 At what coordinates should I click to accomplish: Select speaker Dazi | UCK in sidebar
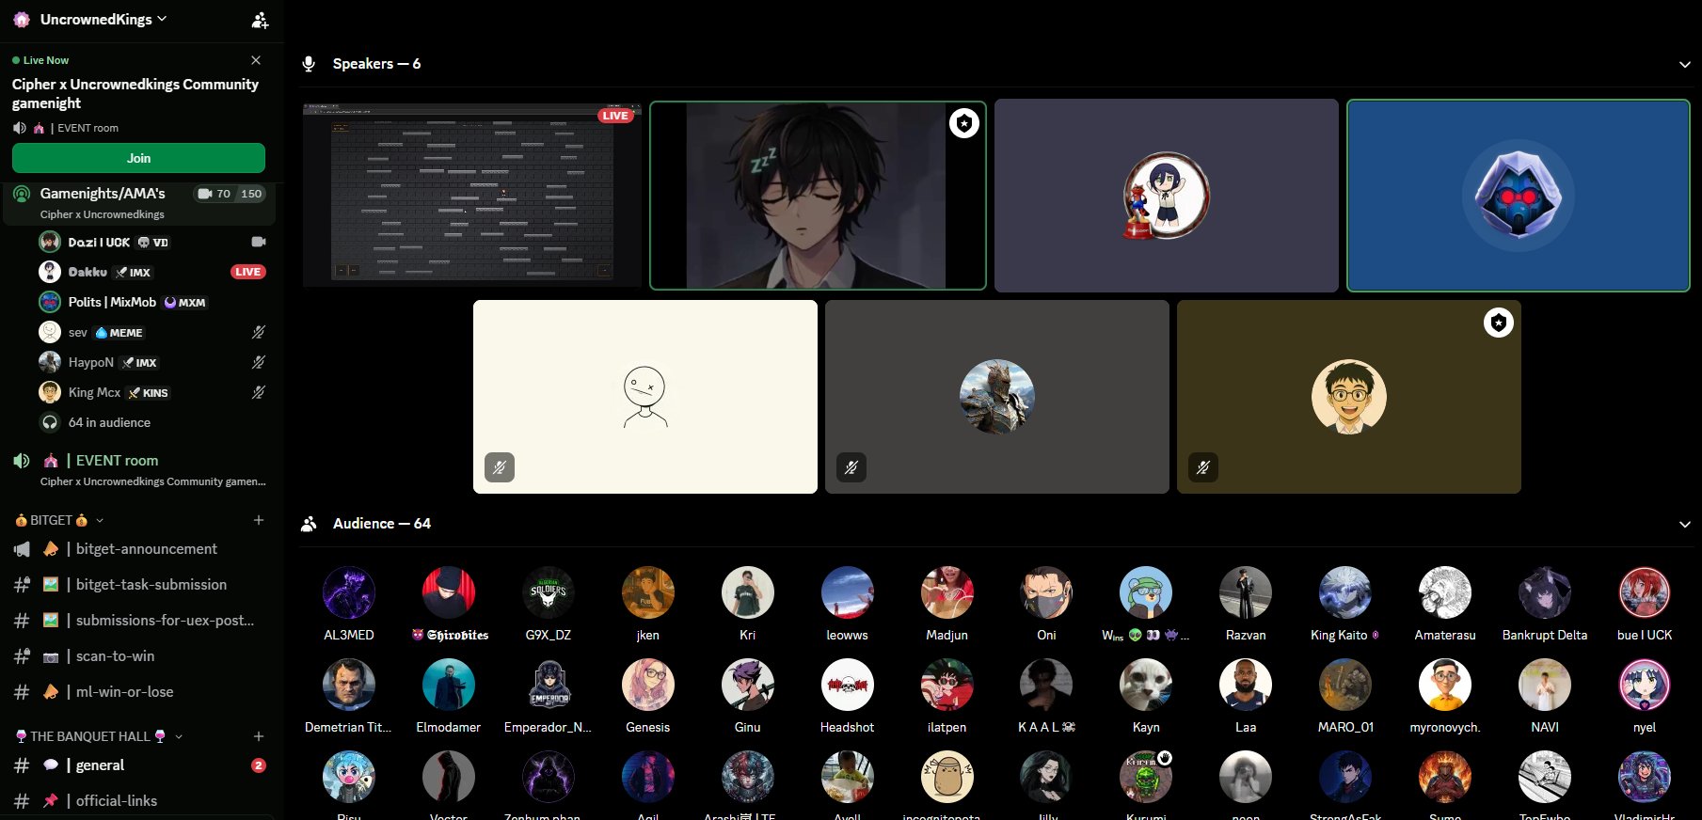(151, 243)
